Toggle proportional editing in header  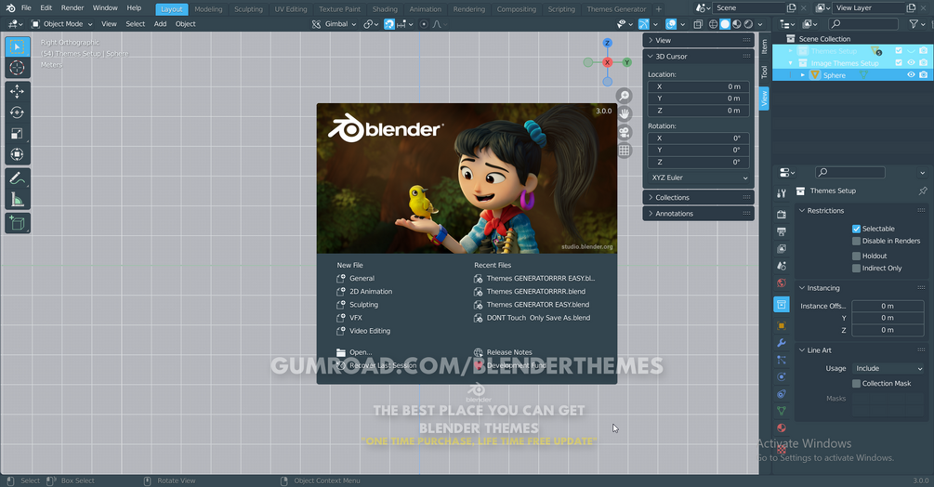coord(424,24)
